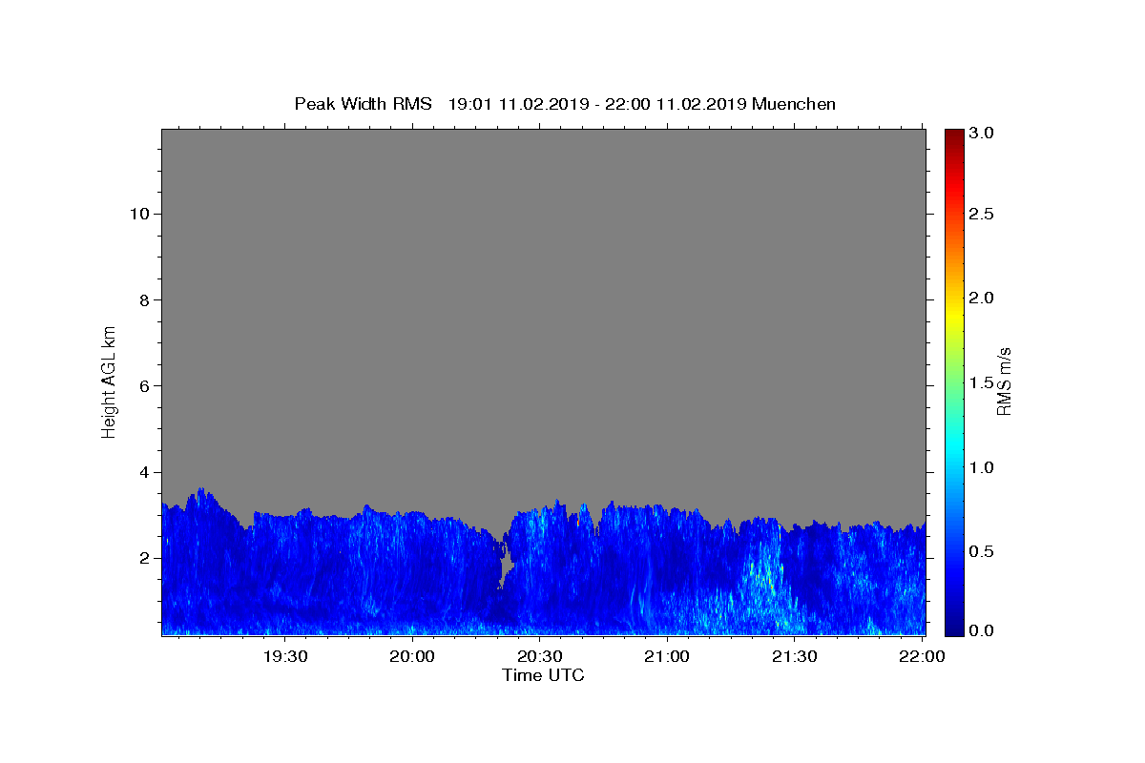Screen dimensions: 1145x763
Task: Click the 'RMS m/s' colorbar label
Action: coord(1004,381)
